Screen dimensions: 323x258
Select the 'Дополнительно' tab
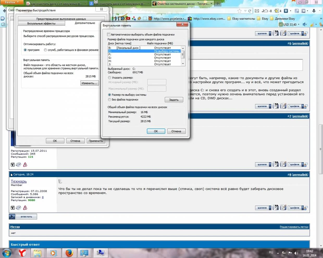[x=85, y=23]
